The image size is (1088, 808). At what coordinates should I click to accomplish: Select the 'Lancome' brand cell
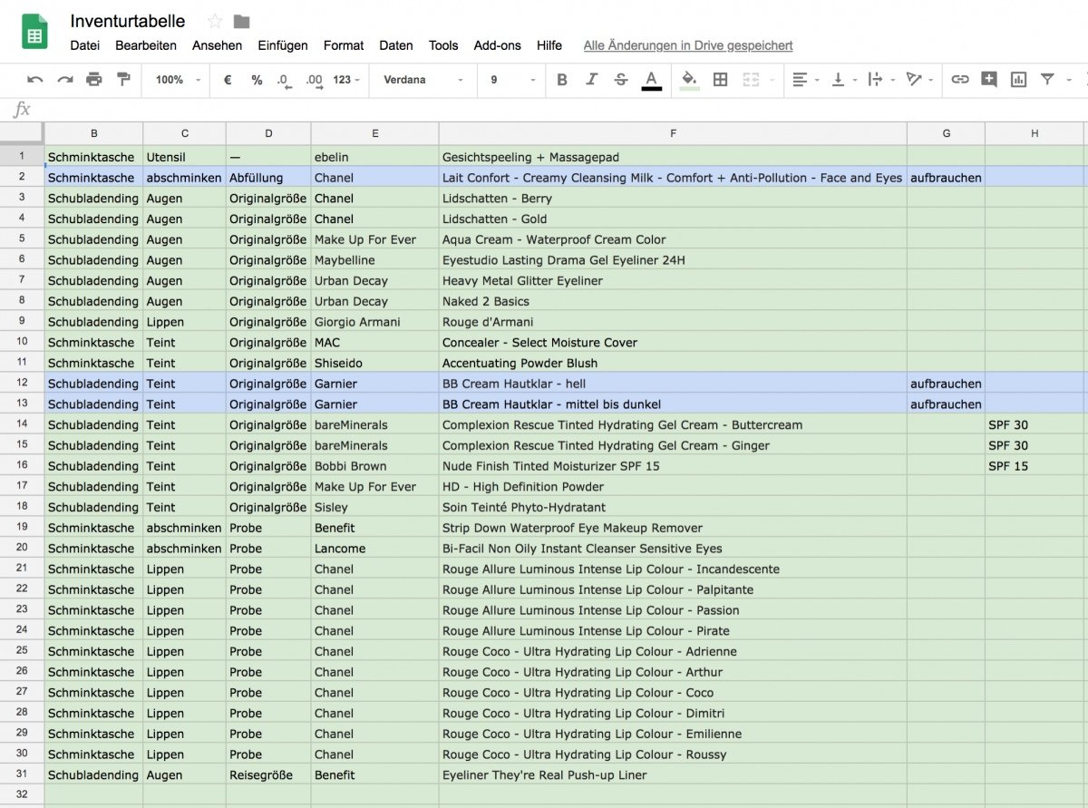[x=374, y=549]
